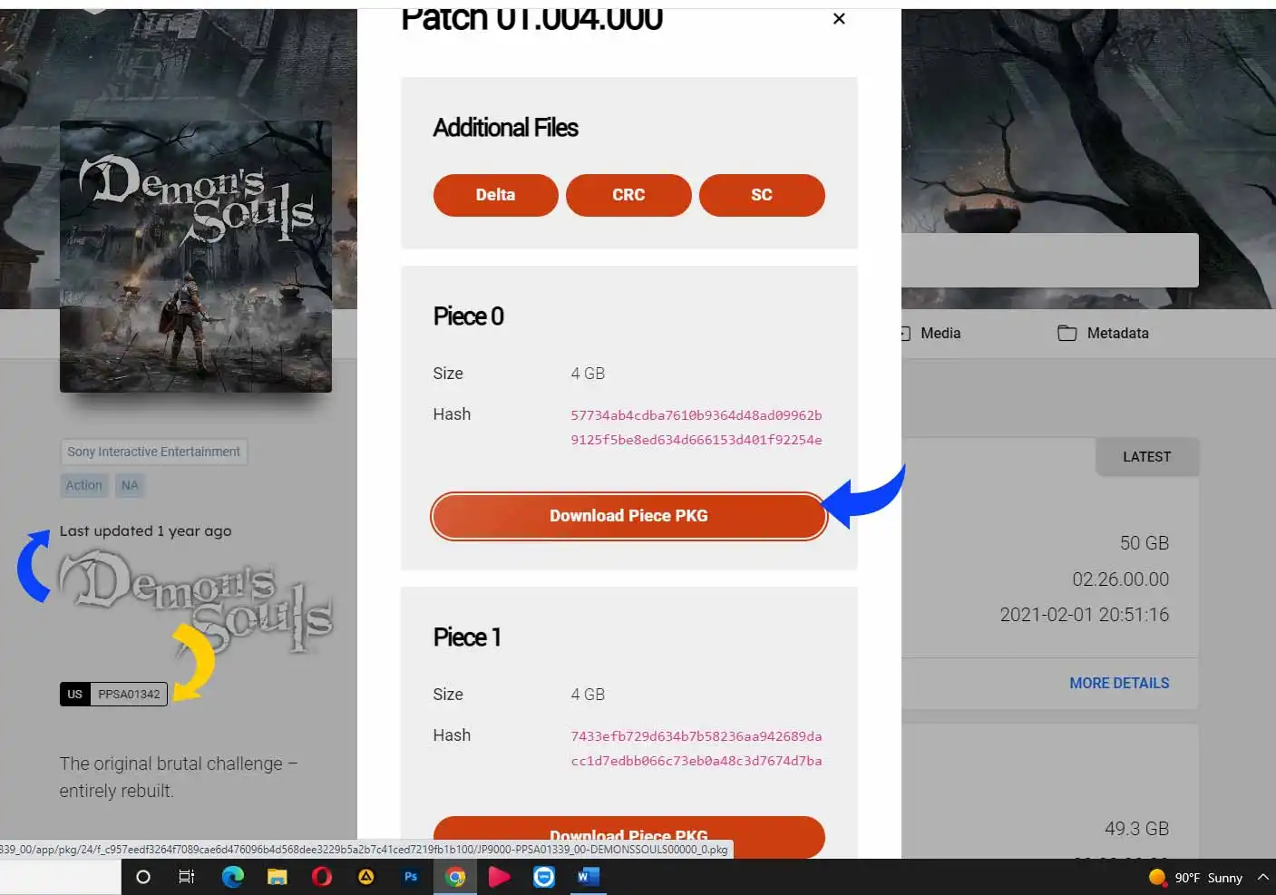Select the Action genre tag
Image resolution: width=1276 pixels, height=895 pixels.
click(x=83, y=485)
